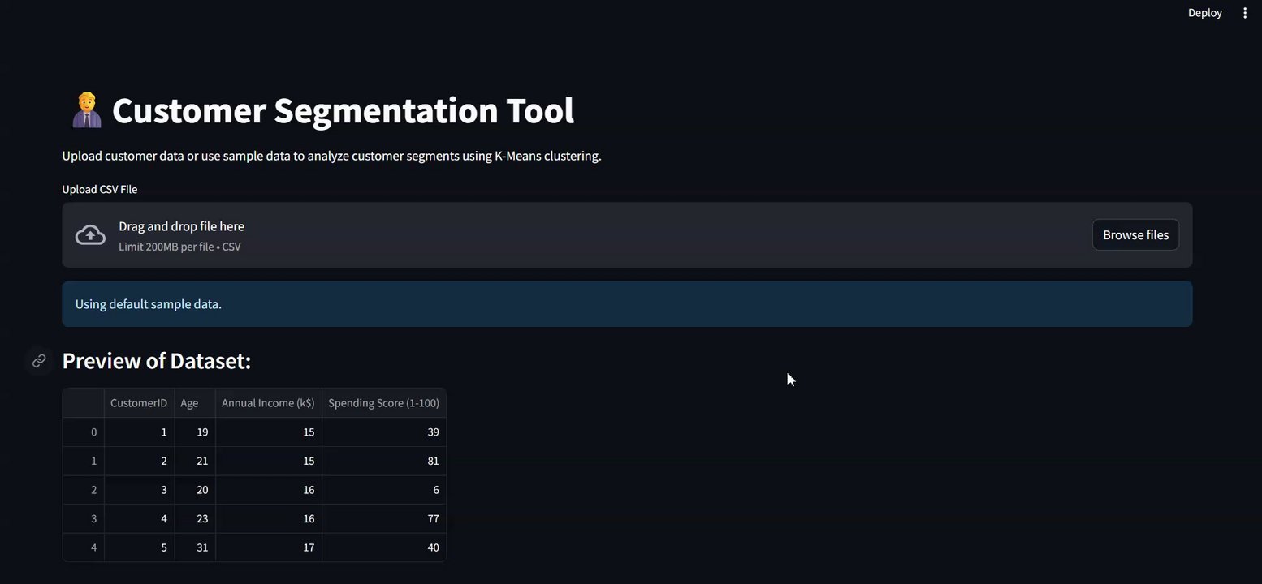The image size is (1262, 584).
Task: Click the Age column header
Action: [190, 403]
